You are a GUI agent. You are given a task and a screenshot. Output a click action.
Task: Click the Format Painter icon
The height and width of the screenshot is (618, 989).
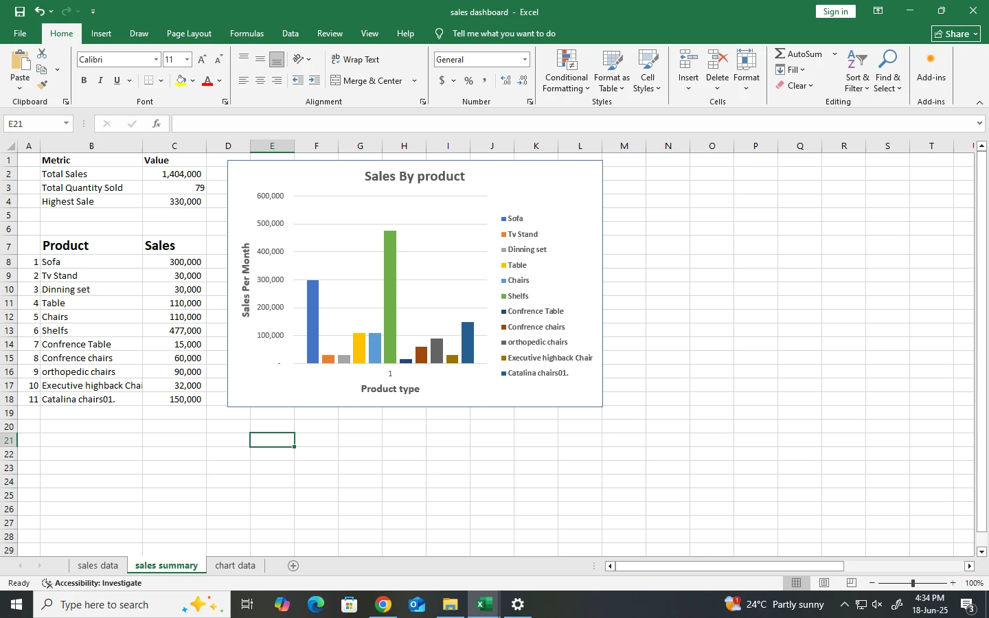pyautogui.click(x=42, y=85)
